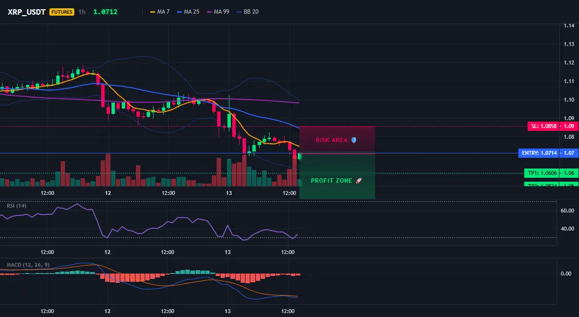579x317 pixels.
Task: Click the green 1.0712 current price
Action: point(105,12)
